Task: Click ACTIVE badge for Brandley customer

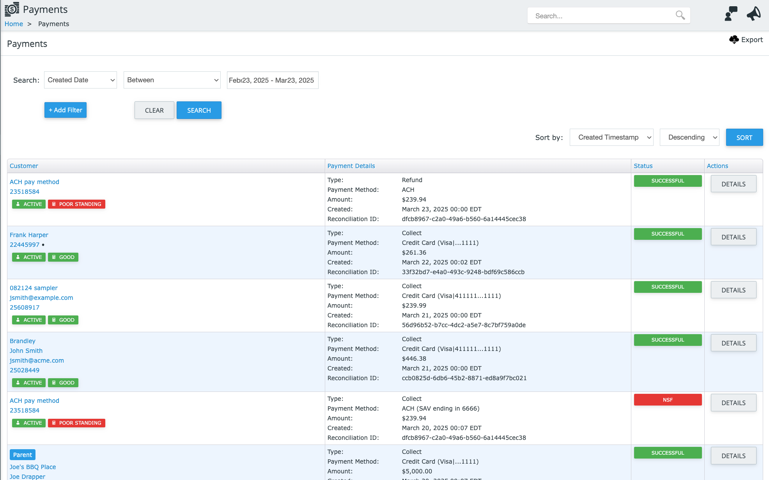Action: coord(29,383)
